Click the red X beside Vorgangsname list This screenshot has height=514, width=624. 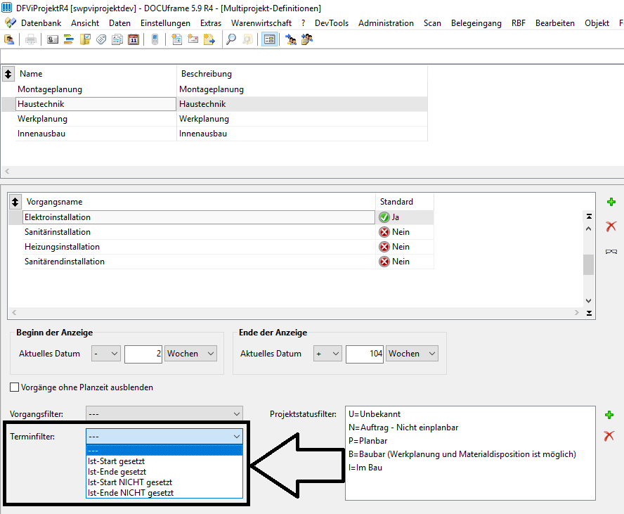[611, 226]
